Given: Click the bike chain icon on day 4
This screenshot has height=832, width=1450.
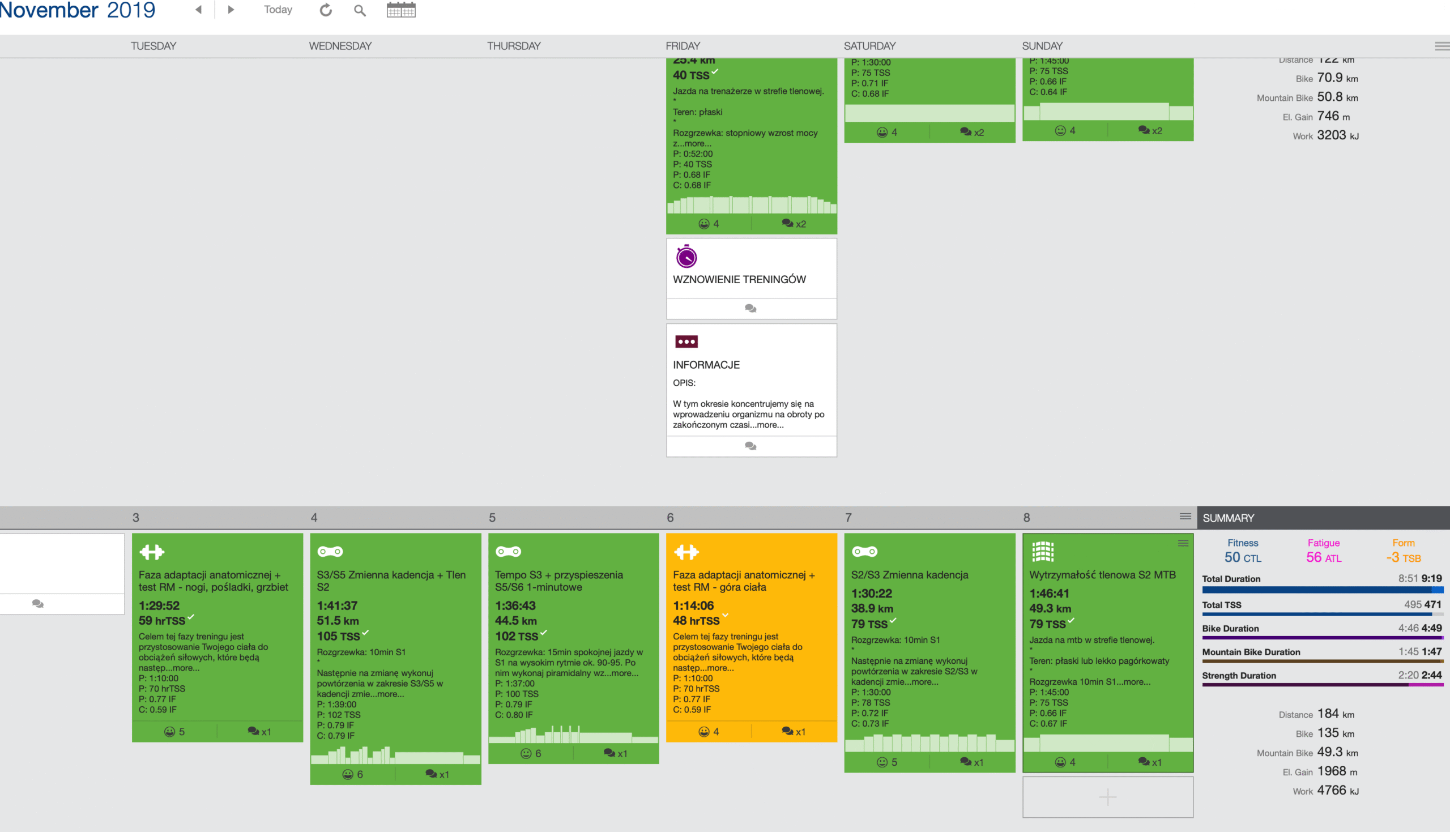Looking at the screenshot, I should (x=330, y=552).
